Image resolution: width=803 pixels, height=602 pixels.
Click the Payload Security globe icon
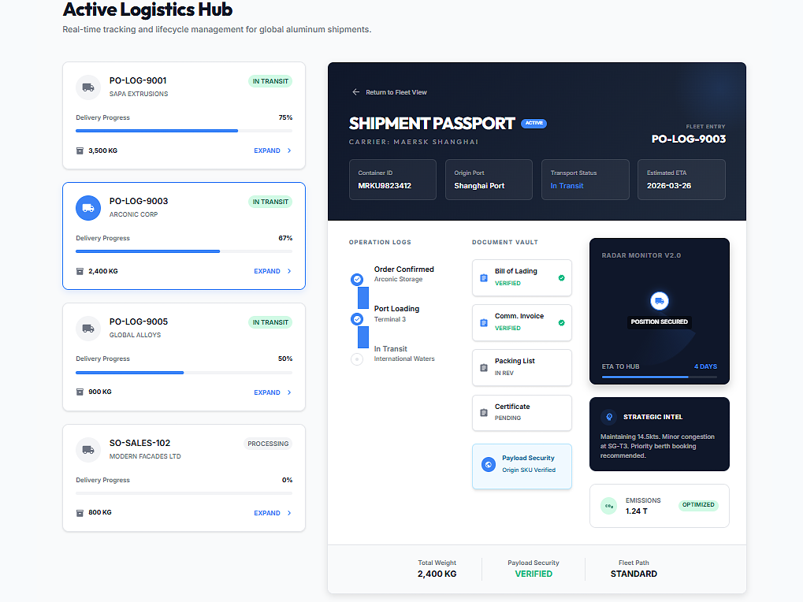488,465
